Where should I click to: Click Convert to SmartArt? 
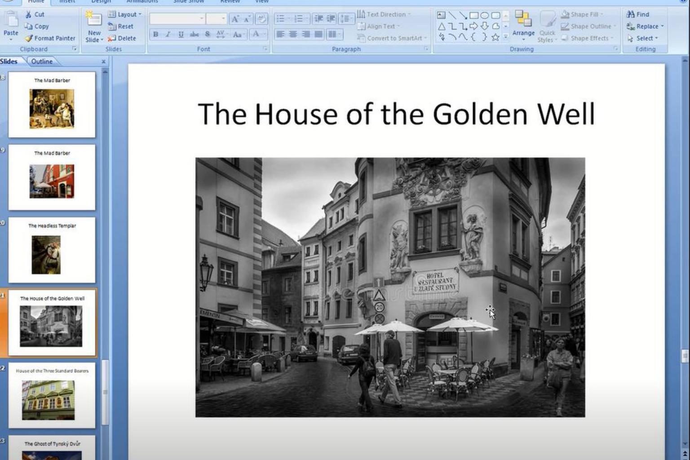pos(392,38)
